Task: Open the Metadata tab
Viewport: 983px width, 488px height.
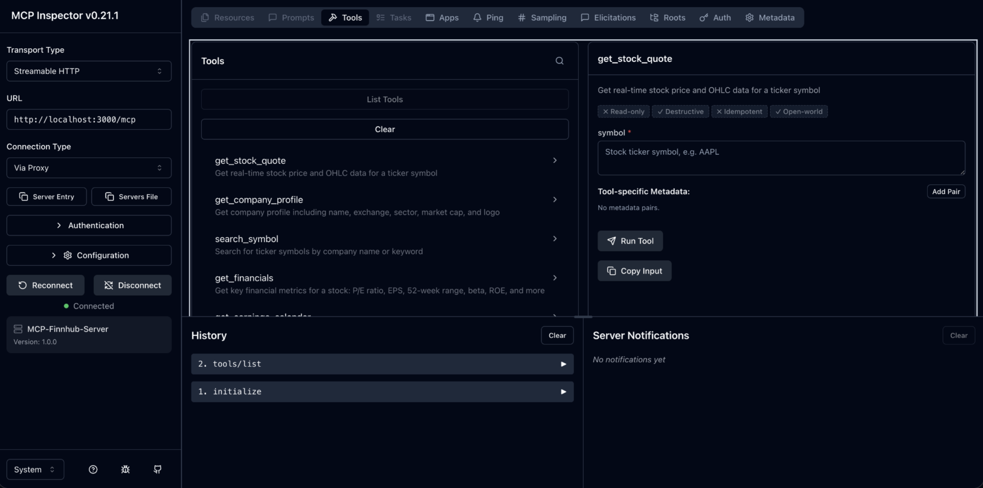Action: [x=770, y=18]
